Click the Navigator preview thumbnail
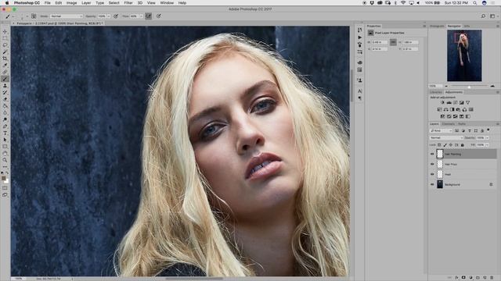 (464, 55)
